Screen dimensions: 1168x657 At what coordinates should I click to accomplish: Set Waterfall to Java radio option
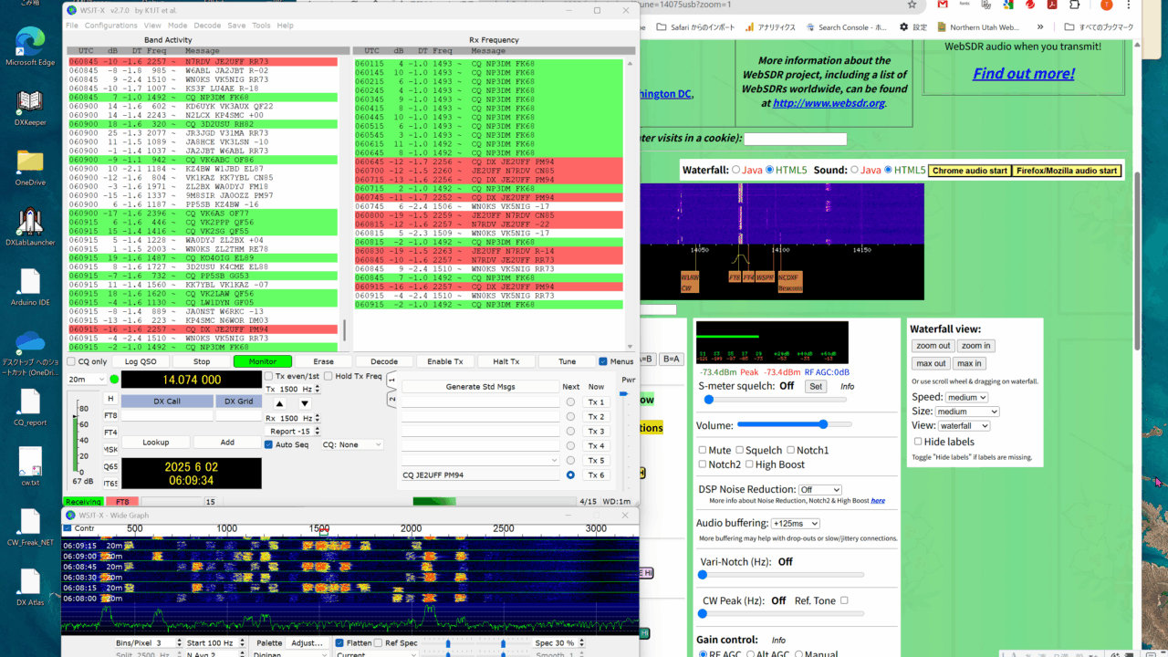[737, 170]
